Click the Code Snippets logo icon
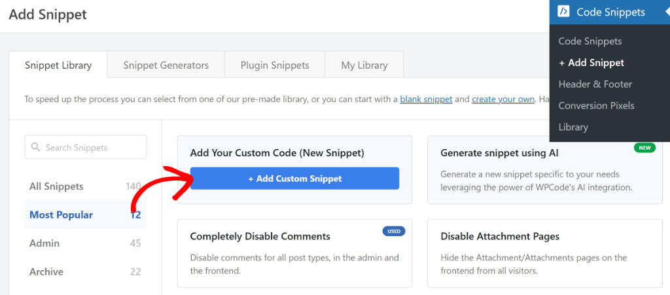The height and width of the screenshot is (295, 670). [x=563, y=12]
